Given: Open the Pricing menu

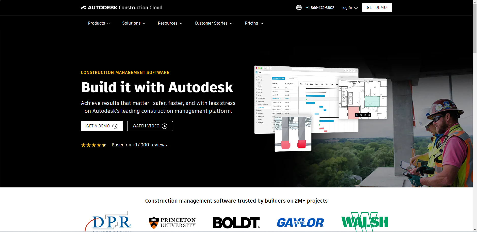Looking at the screenshot, I should tap(254, 23).
